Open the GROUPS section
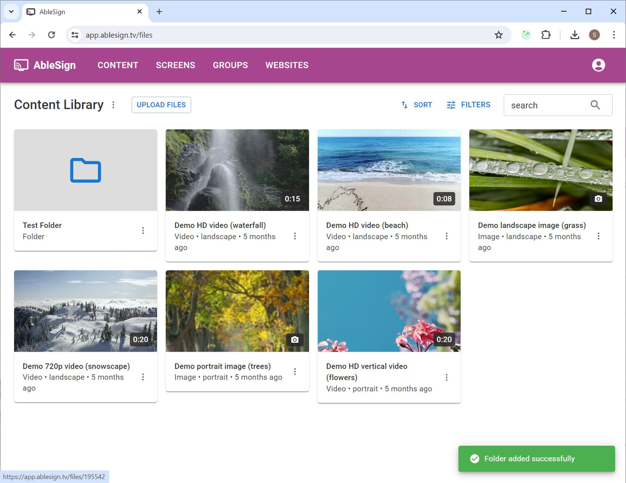Image resolution: width=626 pixels, height=483 pixels. click(230, 65)
